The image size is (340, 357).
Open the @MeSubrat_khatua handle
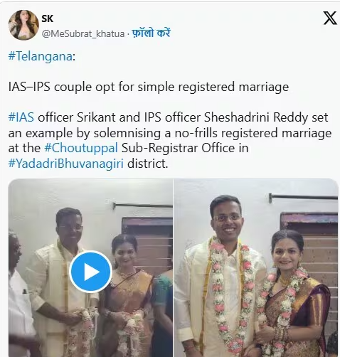pos(83,34)
